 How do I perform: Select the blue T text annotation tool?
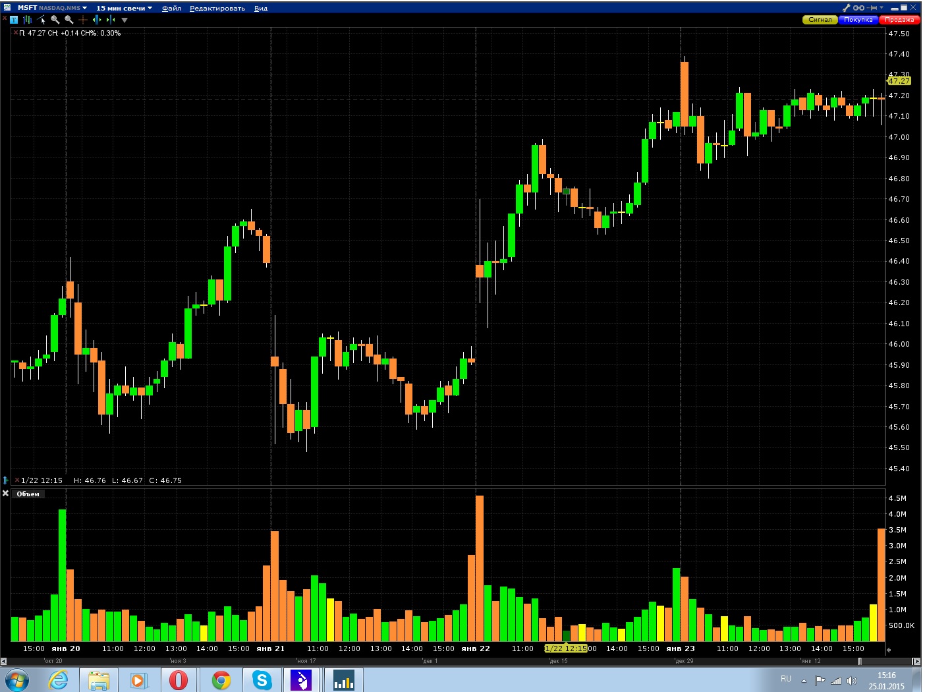14,20
